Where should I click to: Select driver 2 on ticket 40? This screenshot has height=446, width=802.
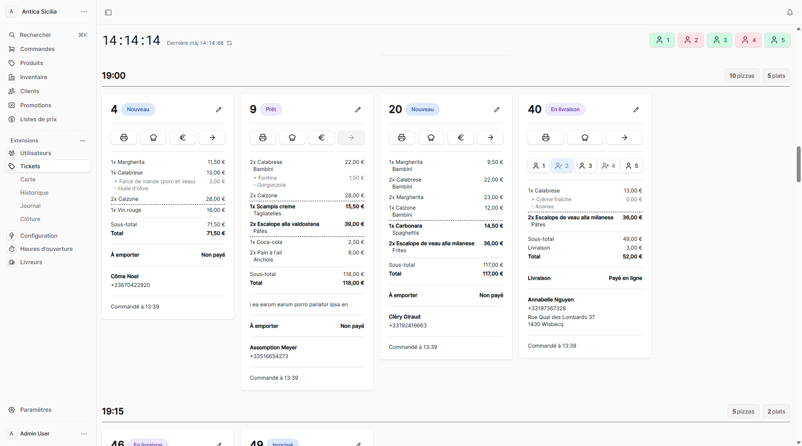(562, 166)
